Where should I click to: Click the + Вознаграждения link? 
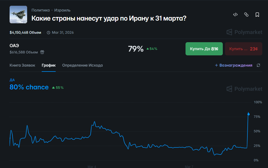[x=233, y=65]
